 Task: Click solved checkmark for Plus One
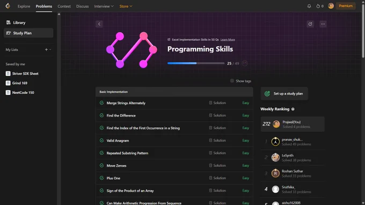tap(101, 178)
